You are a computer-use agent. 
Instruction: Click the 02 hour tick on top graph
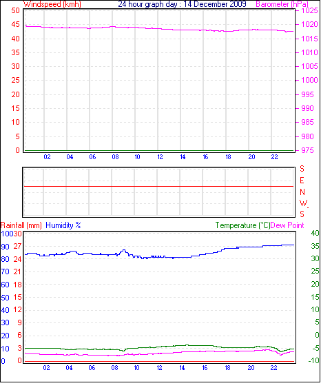coord(47,157)
